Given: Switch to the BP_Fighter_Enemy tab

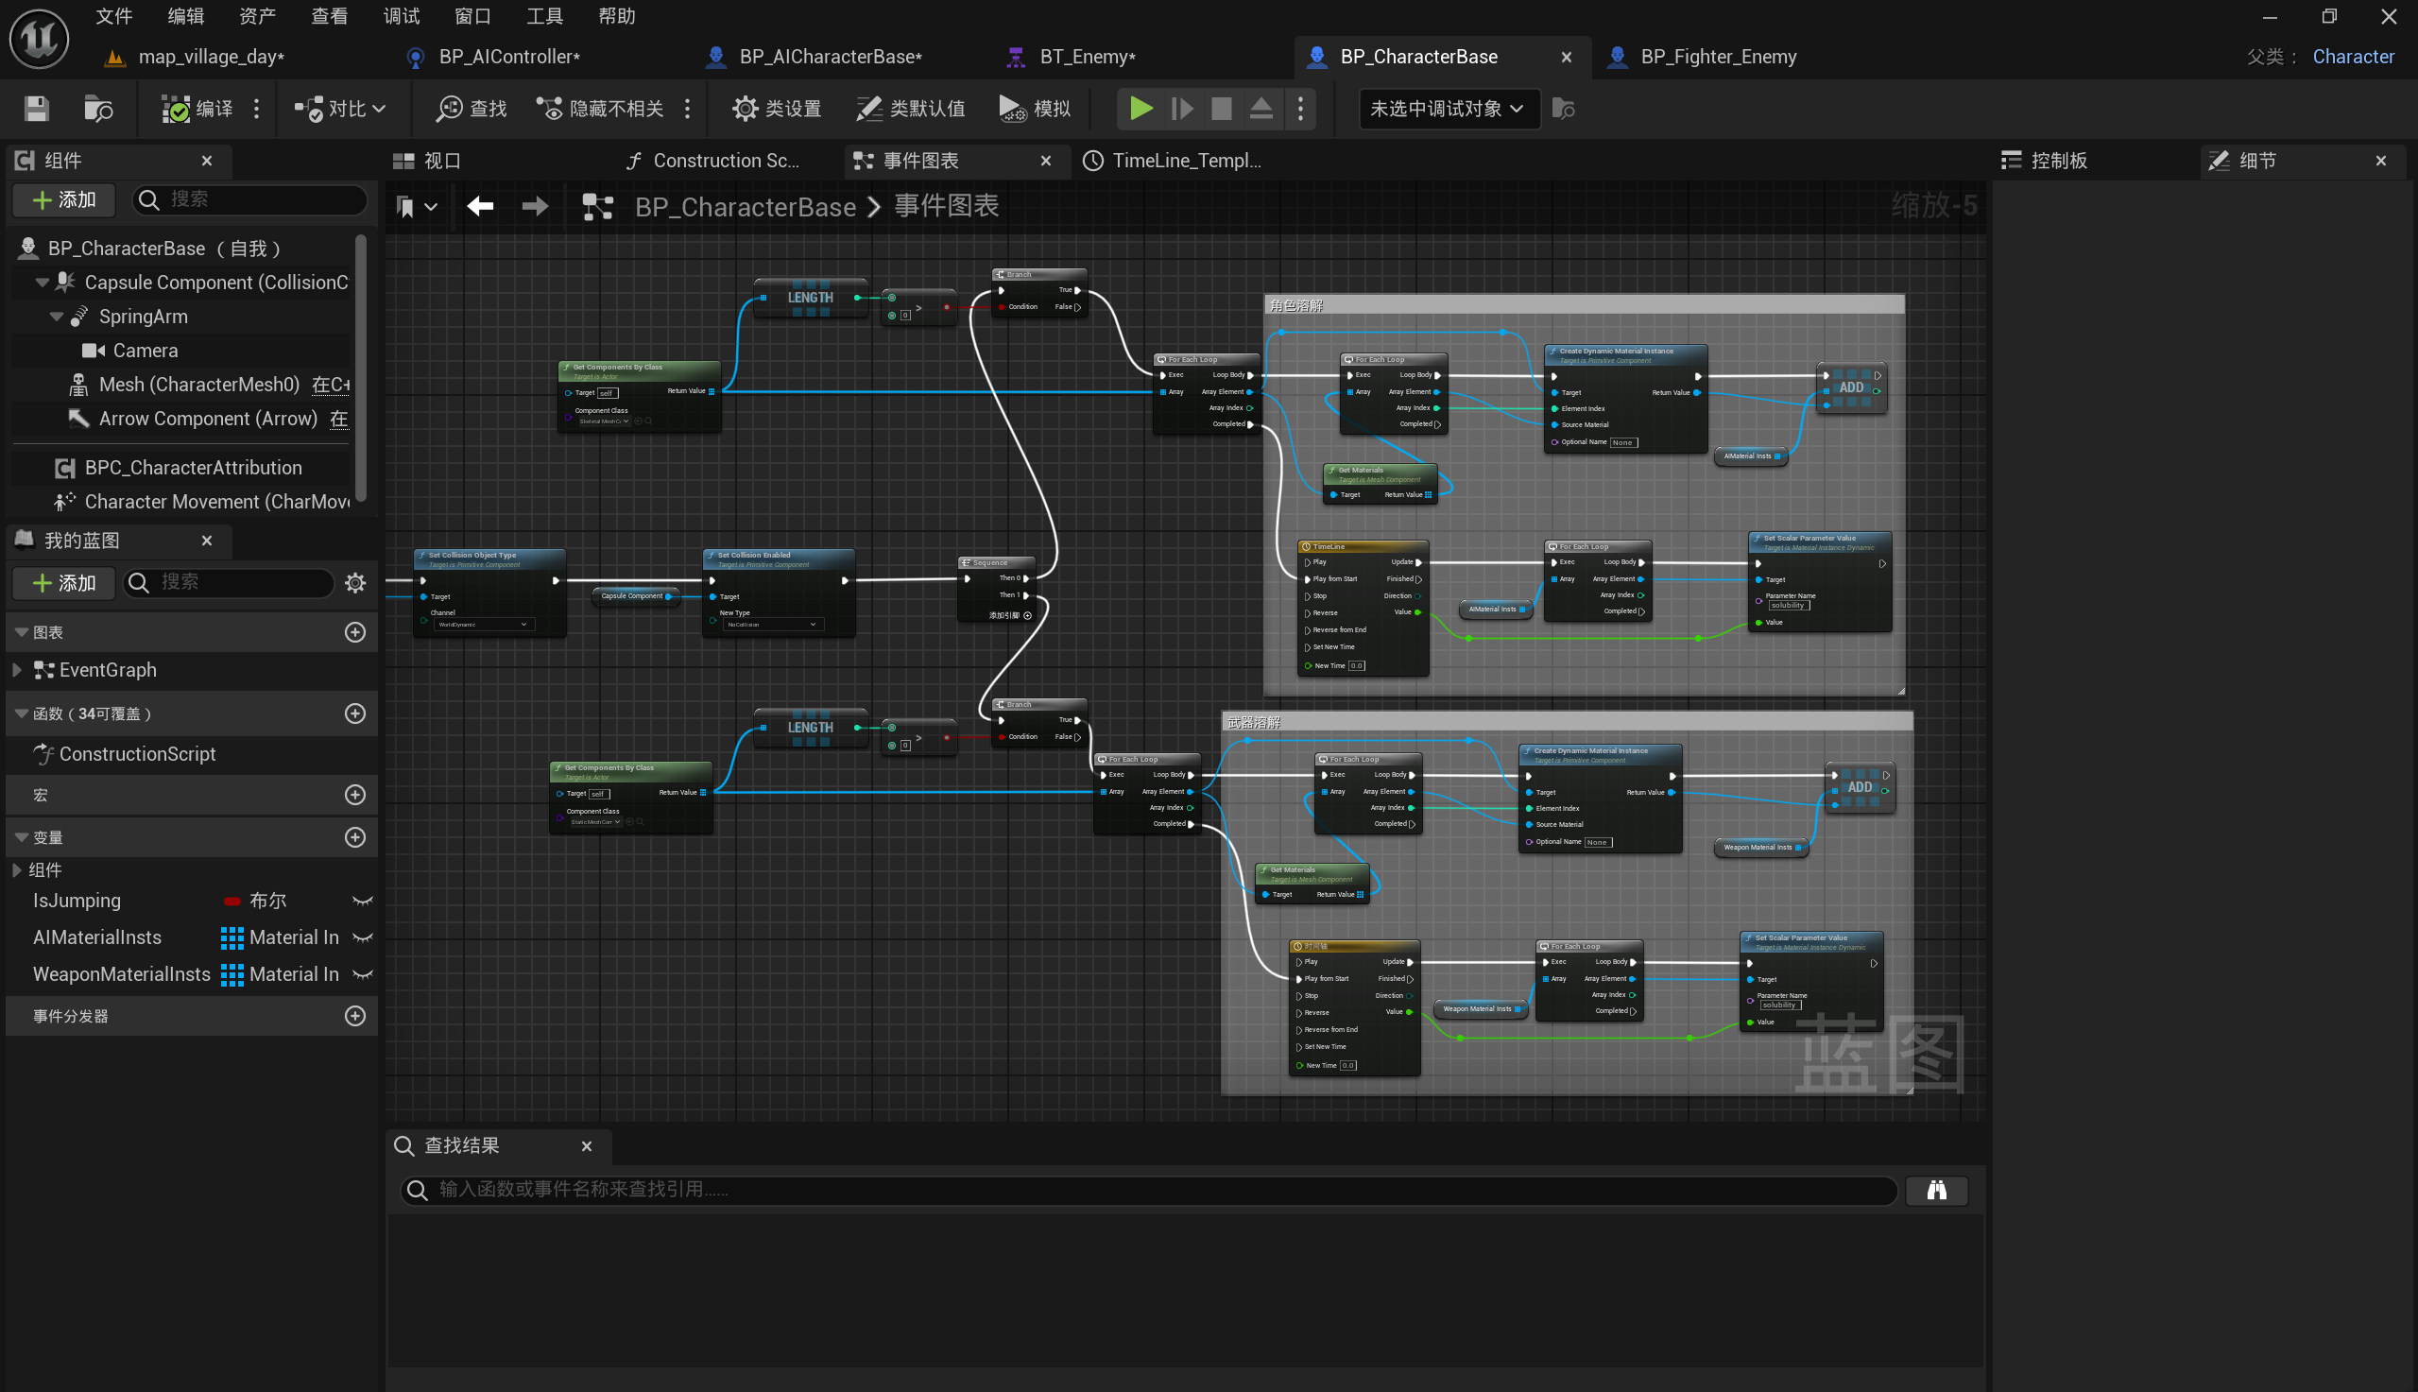Looking at the screenshot, I should click(x=1717, y=57).
